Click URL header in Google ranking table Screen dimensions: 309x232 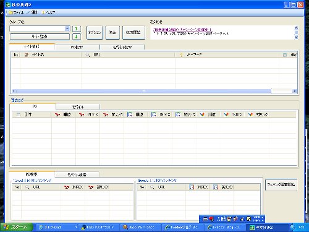click(166, 187)
